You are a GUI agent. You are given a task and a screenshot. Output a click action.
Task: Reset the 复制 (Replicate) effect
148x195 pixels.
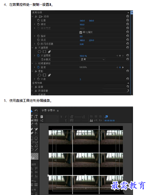pyautogui.click(x=128, y=71)
